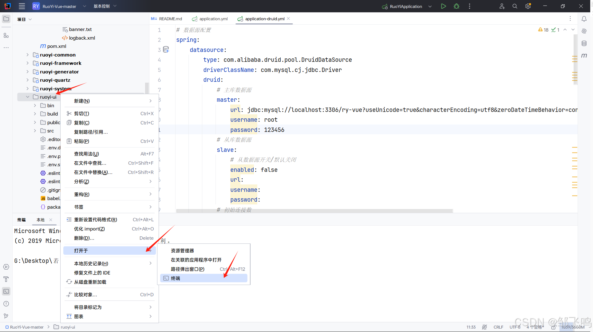Image resolution: width=593 pixels, height=332 pixels.
Task: Open 本地历史记录 submenu
Action: pyautogui.click(x=109, y=263)
